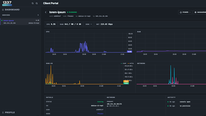The height and width of the screenshot is (116, 206).
Task: Open the Power dropdown button
Action: click(x=185, y=12)
